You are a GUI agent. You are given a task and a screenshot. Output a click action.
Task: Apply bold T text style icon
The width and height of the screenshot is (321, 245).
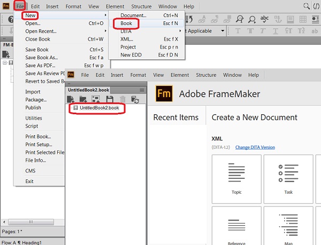click(250, 31)
